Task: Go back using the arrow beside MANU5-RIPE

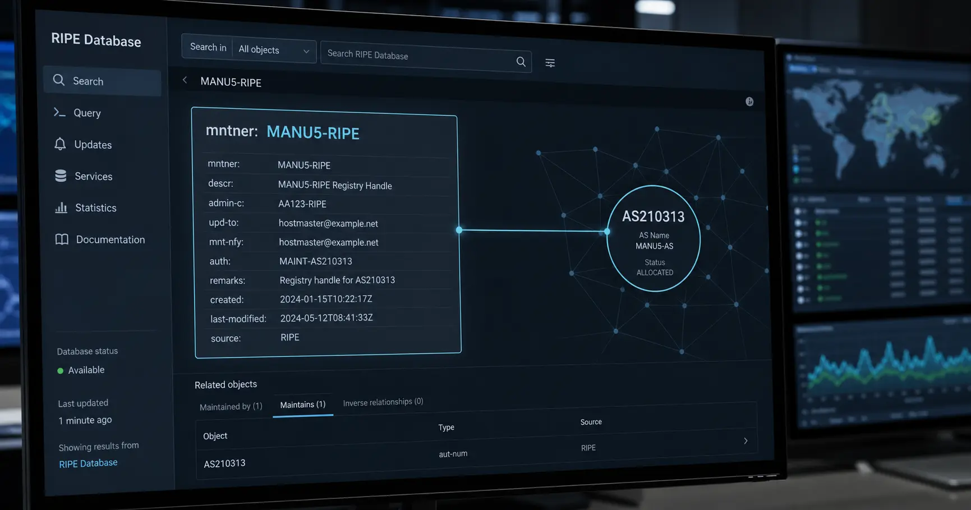Action: (185, 80)
